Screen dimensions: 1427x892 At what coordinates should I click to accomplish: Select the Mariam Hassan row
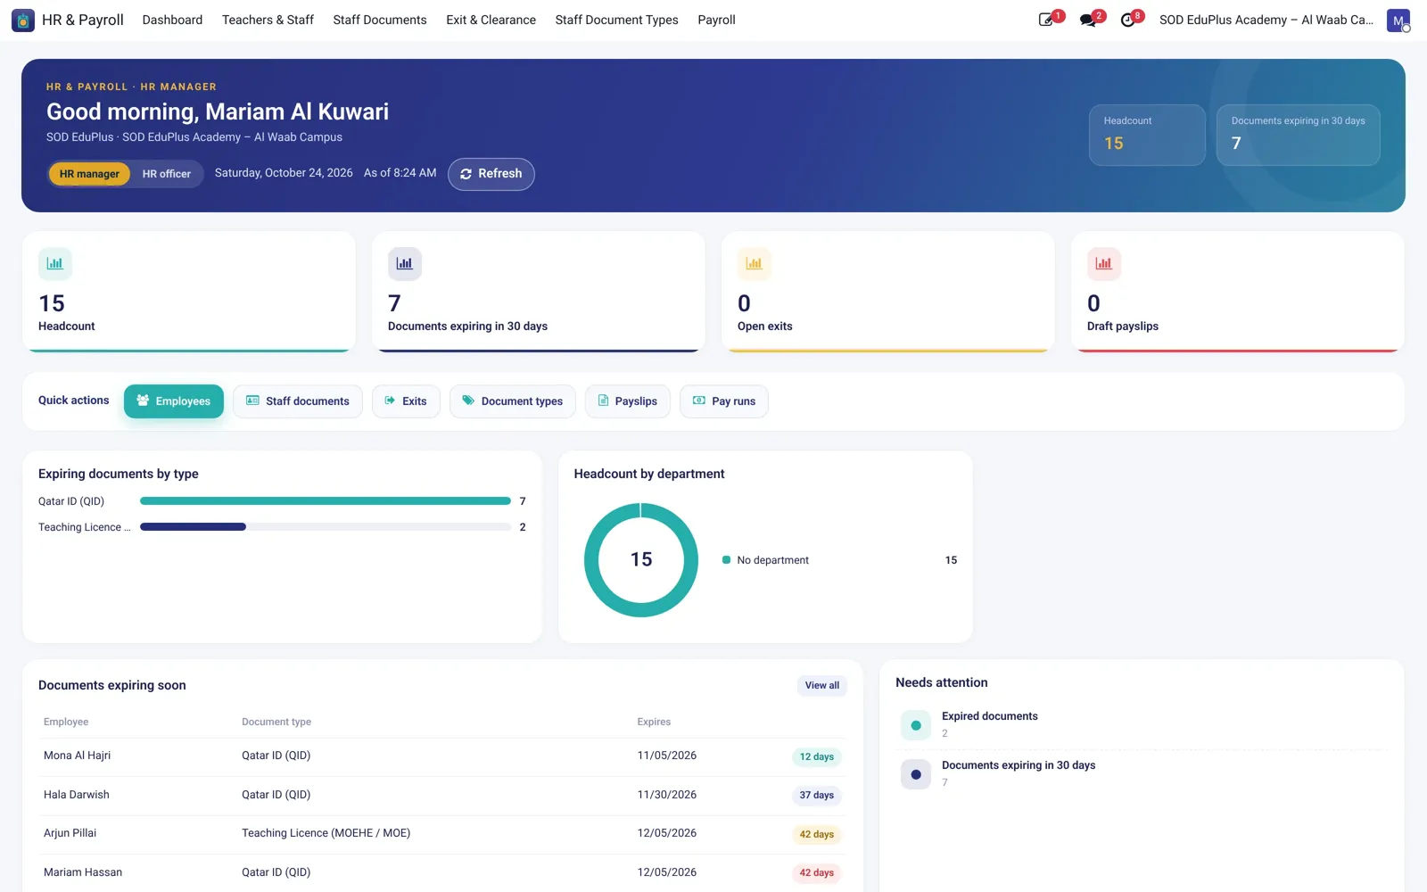[442, 873]
